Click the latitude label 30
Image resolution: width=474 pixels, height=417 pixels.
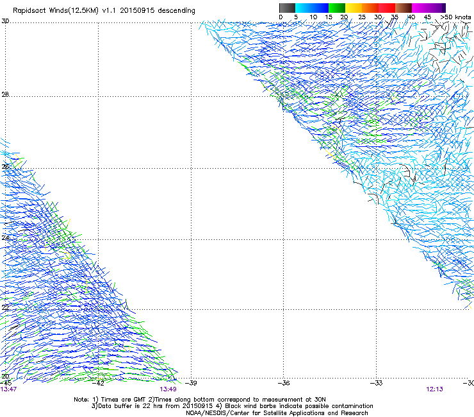click(5, 21)
